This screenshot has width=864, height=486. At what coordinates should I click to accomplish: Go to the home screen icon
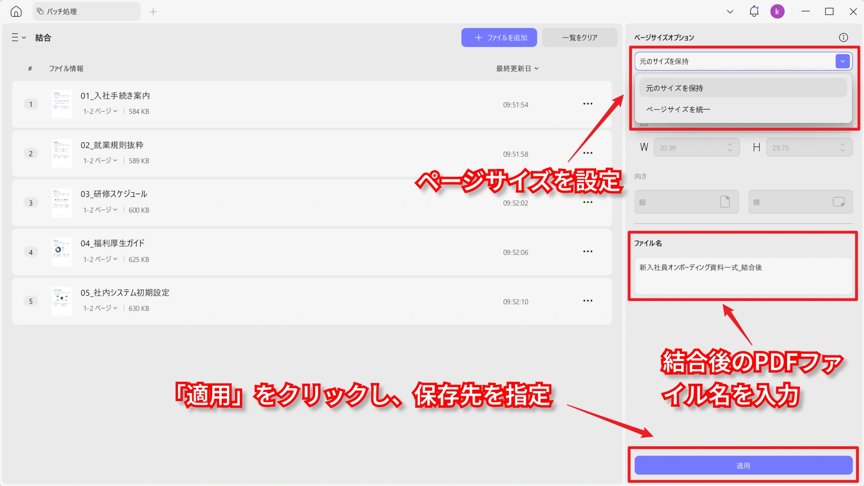pos(16,11)
